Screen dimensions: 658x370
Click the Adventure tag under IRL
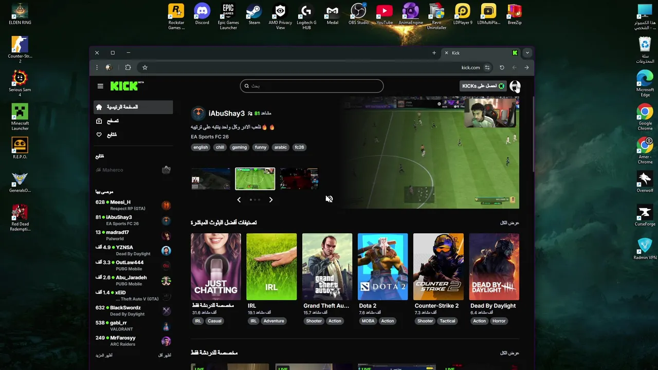tap(273, 321)
